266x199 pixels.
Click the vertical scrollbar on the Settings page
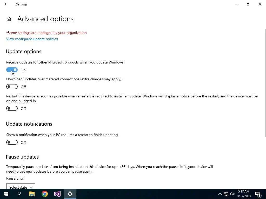265,83
